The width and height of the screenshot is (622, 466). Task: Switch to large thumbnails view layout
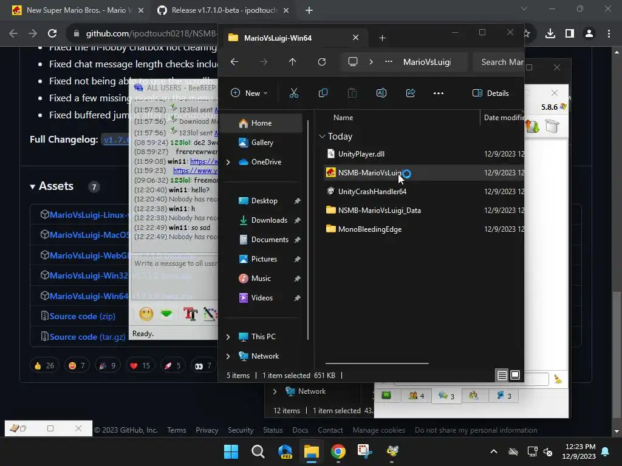515,375
